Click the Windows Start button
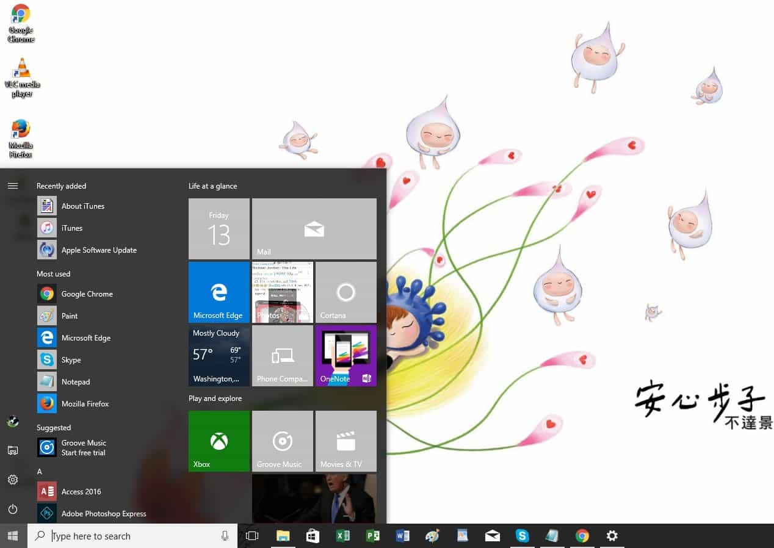This screenshot has height=548, width=774. [13, 536]
